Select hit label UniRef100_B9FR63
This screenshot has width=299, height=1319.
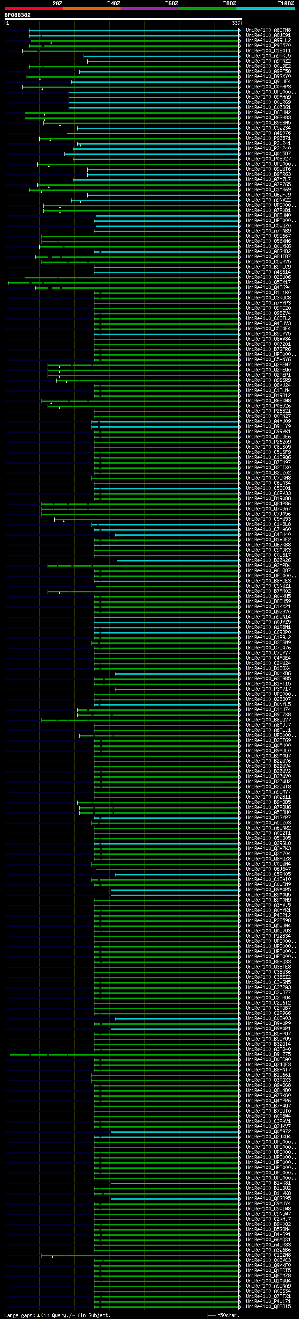tap(268, 174)
